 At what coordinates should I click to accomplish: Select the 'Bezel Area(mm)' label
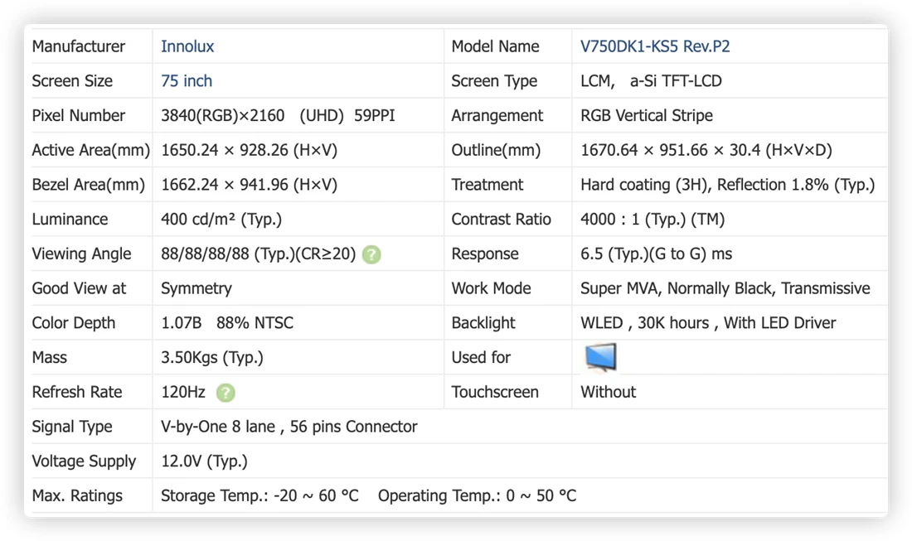[x=89, y=185]
